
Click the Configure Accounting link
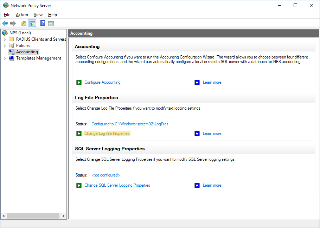pyautogui.click(x=102, y=82)
